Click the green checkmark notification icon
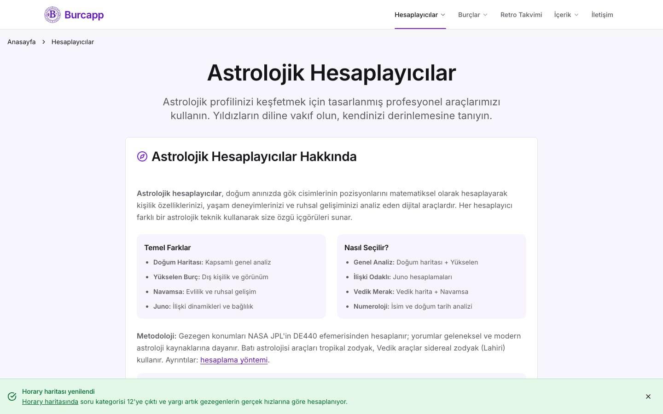Image resolution: width=663 pixels, height=414 pixels. click(x=12, y=397)
